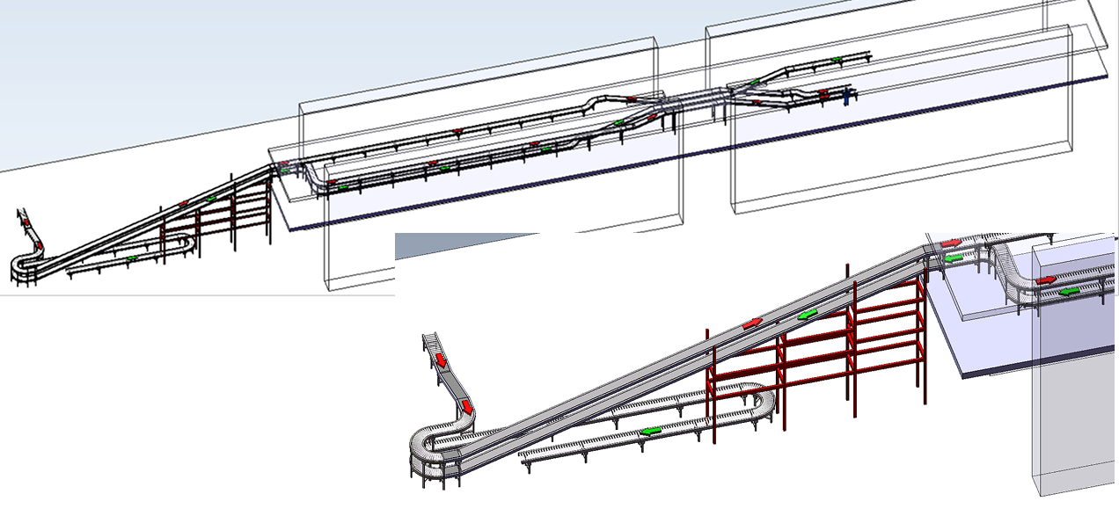Click the entry chute at the overview's far left
Viewport: 1119px width, 523px height.
[26, 227]
